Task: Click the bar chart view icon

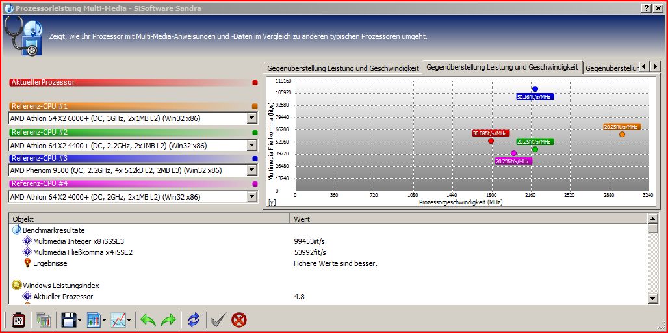Action: coord(94,320)
